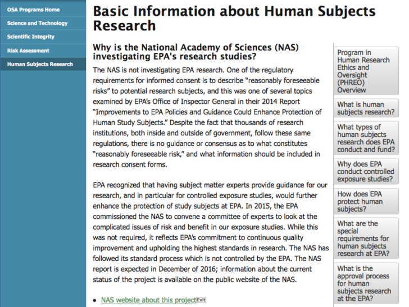409x307 pixels.
Task: Click the 'Basic Information about Human Subjects Research' heading
Action: click(234, 19)
